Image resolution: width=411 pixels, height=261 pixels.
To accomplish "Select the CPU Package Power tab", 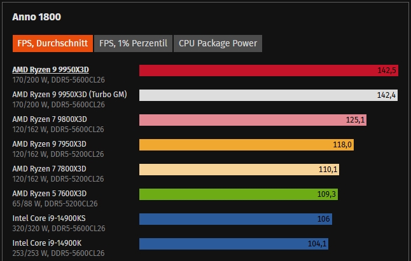I will 218,43.
